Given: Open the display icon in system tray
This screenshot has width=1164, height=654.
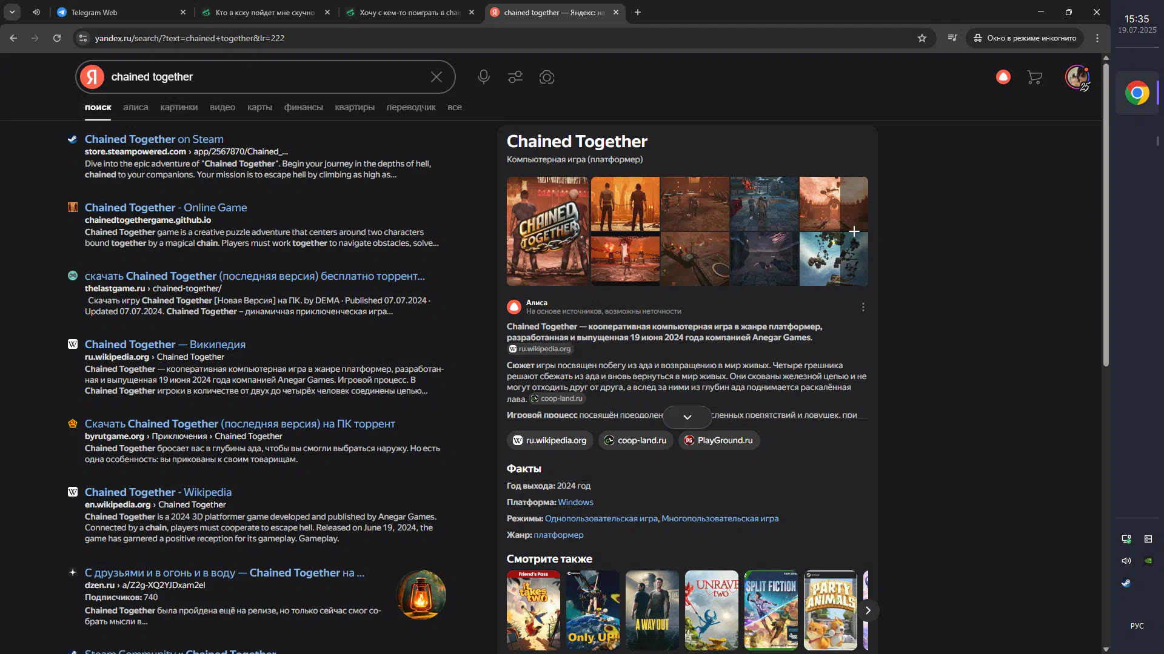Looking at the screenshot, I should (x=1126, y=539).
